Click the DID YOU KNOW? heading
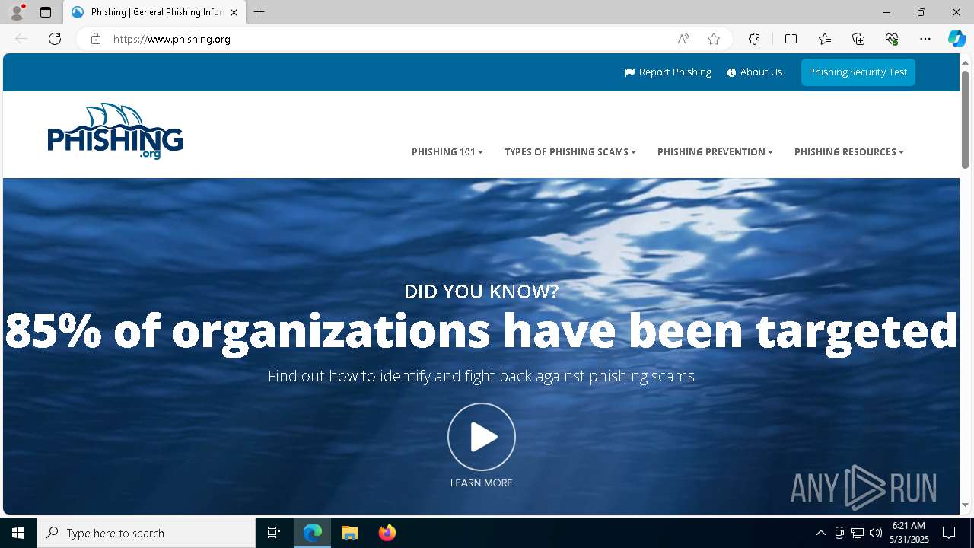974x548 pixels. tap(481, 292)
